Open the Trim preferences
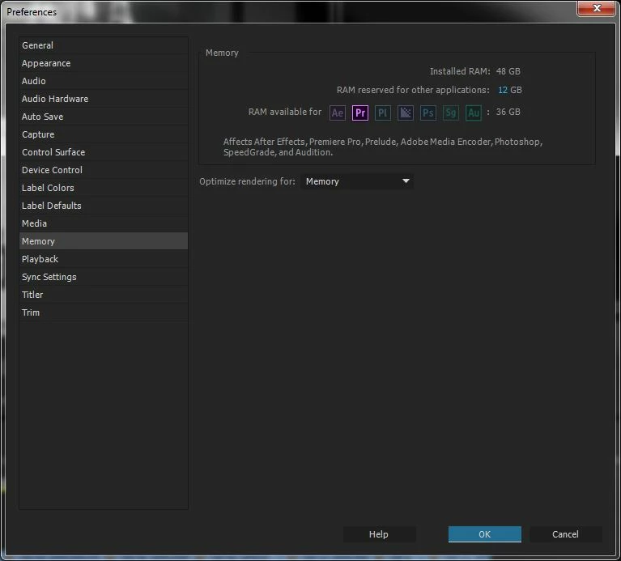This screenshot has width=621, height=561. pos(104,312)
